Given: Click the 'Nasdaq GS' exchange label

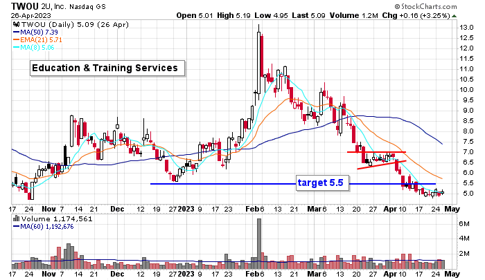Looking at the screenshot, I should point(87,6).
